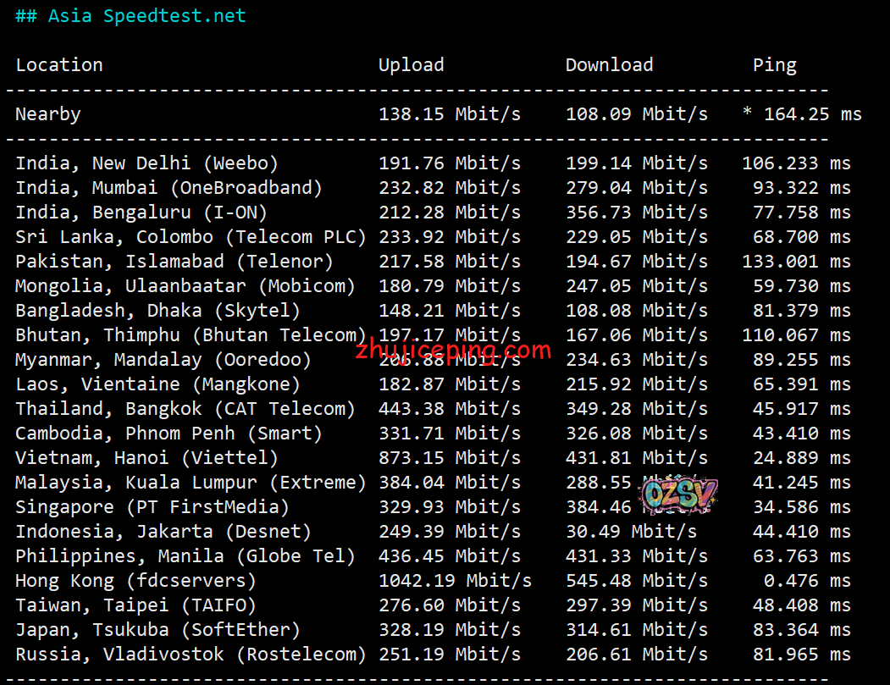
Task: Select the Vietnam, Hanoi (Viettel) entry
Action: pyautogui.click(x=146, y=458)
